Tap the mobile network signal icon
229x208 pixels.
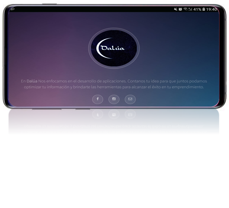[190, 9]
